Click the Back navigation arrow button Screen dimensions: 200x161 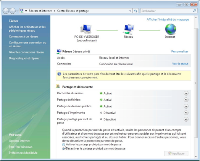coord(6,11)
